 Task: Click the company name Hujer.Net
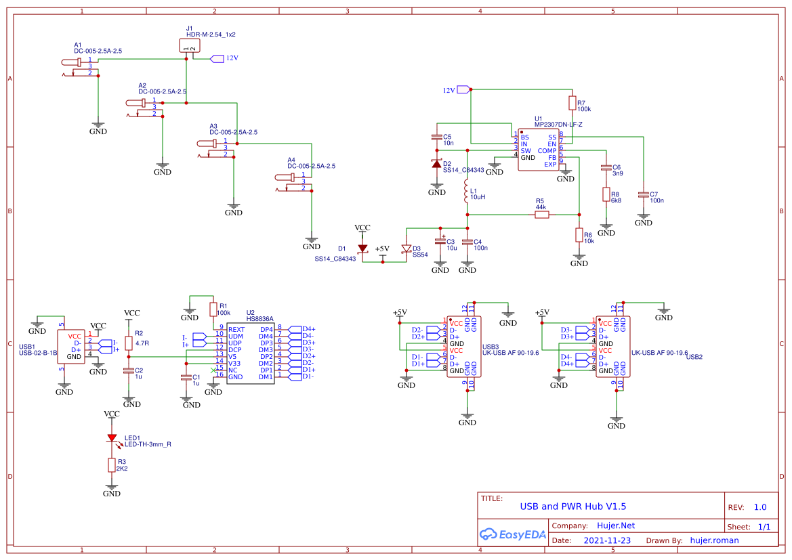[x=616, y=525]
